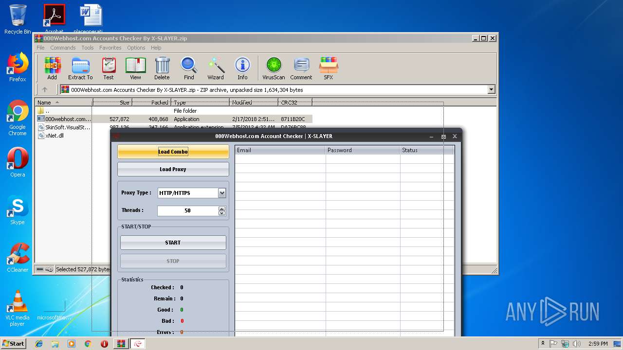This screenshot has height=350, width=623.
Task: Click the Add icon in WinRAR toolbar
Action: click(x=52, y=68)
